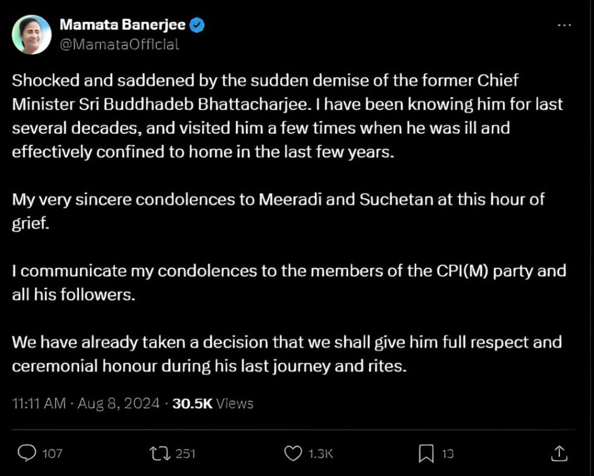Like the post with the heart icon
Viewport: 594px width, 476px height.
(295, 453)
